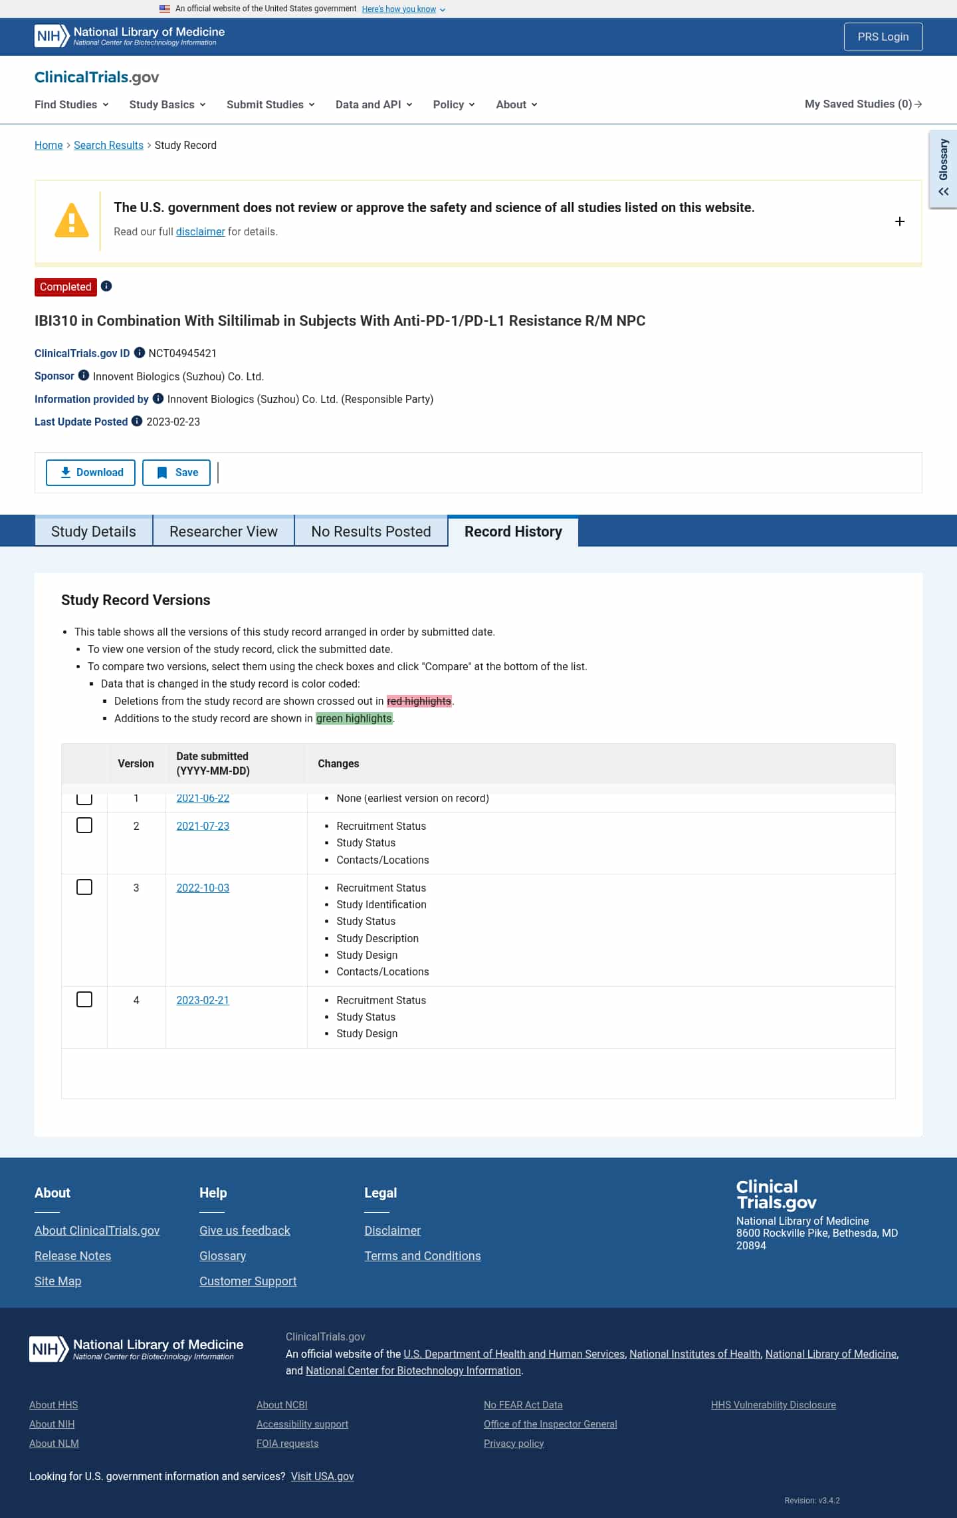
Task: Select the Record History tab
Action: point(513,531)
